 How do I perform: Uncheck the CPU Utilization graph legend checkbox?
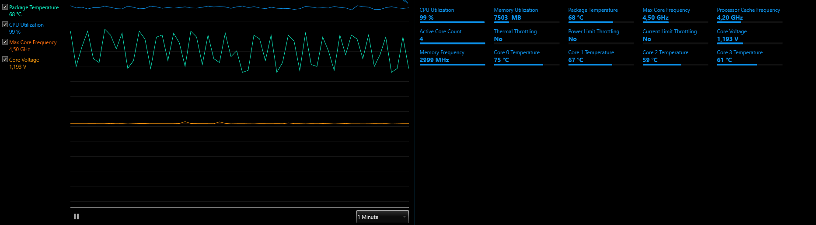point(5,24)
